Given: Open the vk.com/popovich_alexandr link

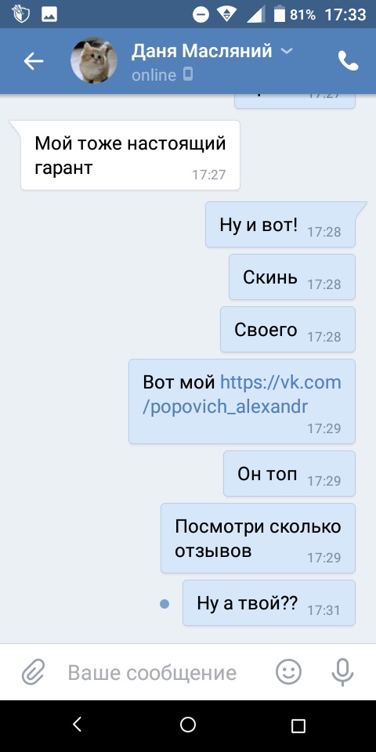Looking at the screenshot, I should pyautogui.click(x=242, y=394).
